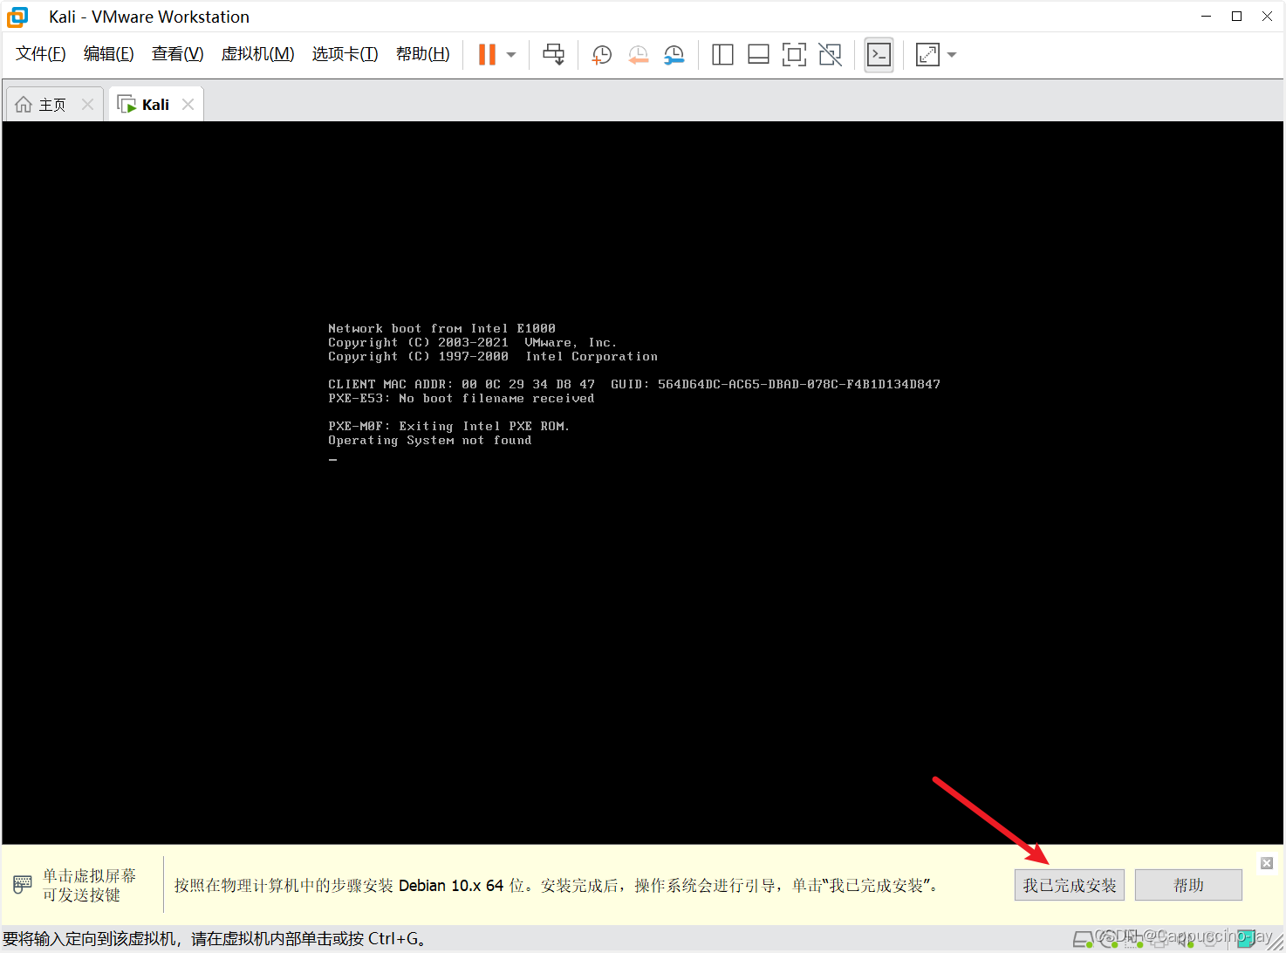Switch to Unity mode
The image size is (1286, 953).
pos(831,55)
